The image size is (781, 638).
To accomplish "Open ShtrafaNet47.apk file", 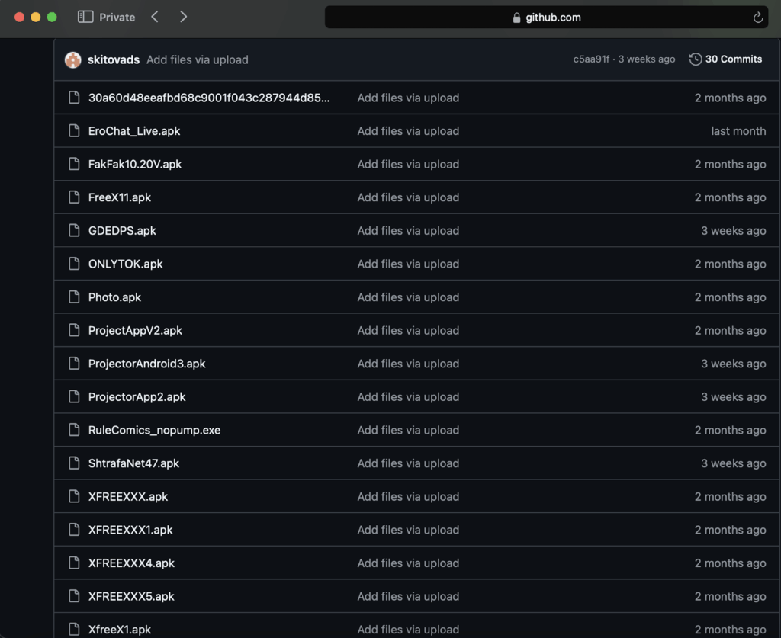I will [133, 463].
